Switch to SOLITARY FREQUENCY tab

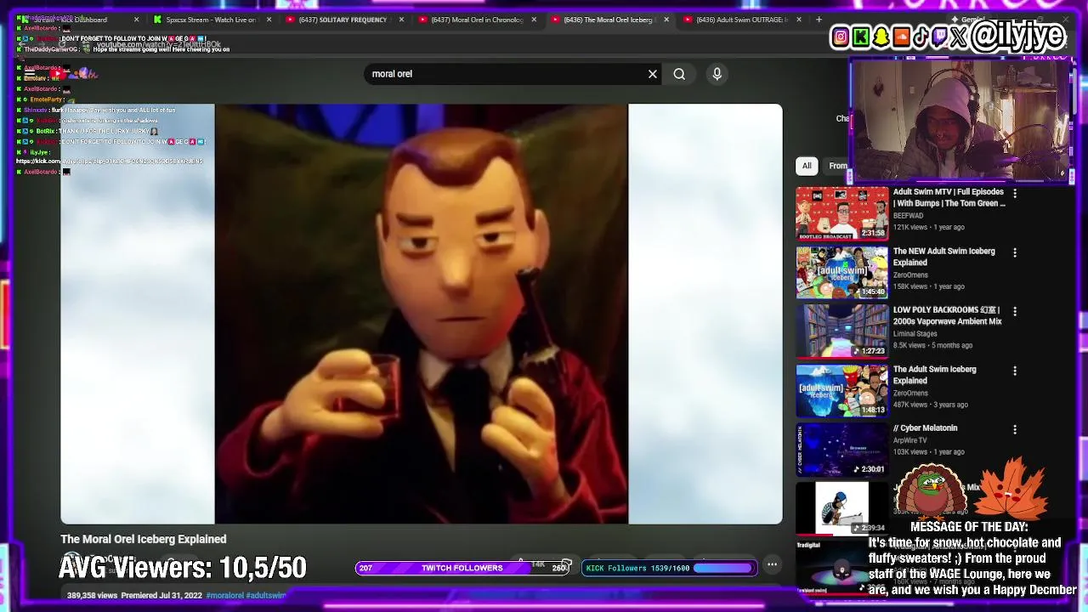click(345, 20)
